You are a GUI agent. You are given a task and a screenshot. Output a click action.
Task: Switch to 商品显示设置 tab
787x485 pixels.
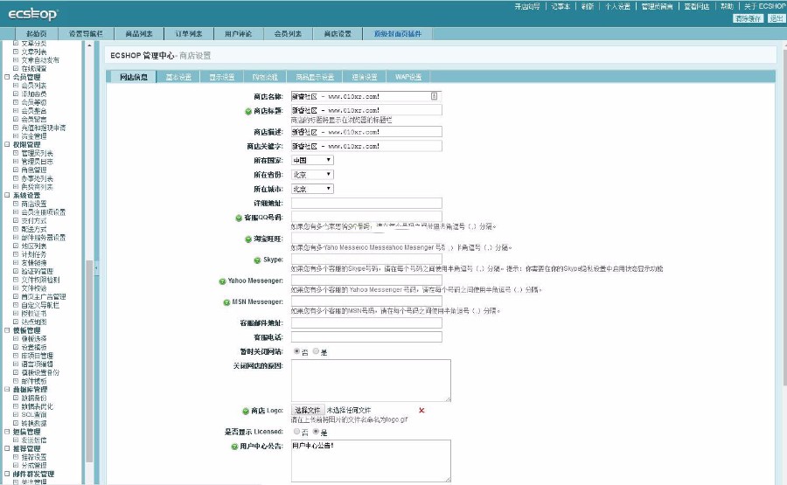tap(315, 77)
